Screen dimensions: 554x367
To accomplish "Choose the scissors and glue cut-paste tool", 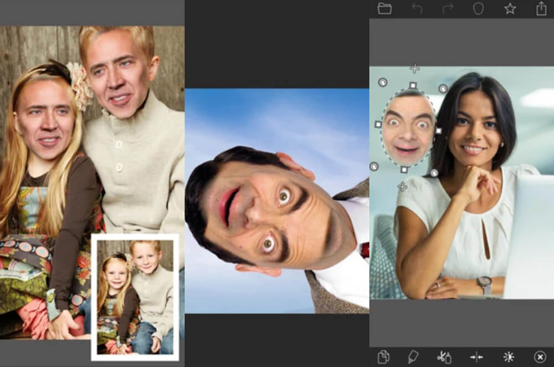I will point(444,357).
